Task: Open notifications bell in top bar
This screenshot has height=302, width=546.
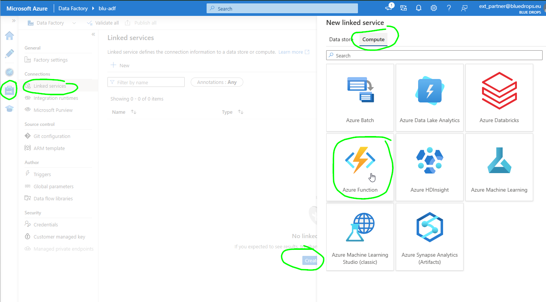Action: click(419, 8)
